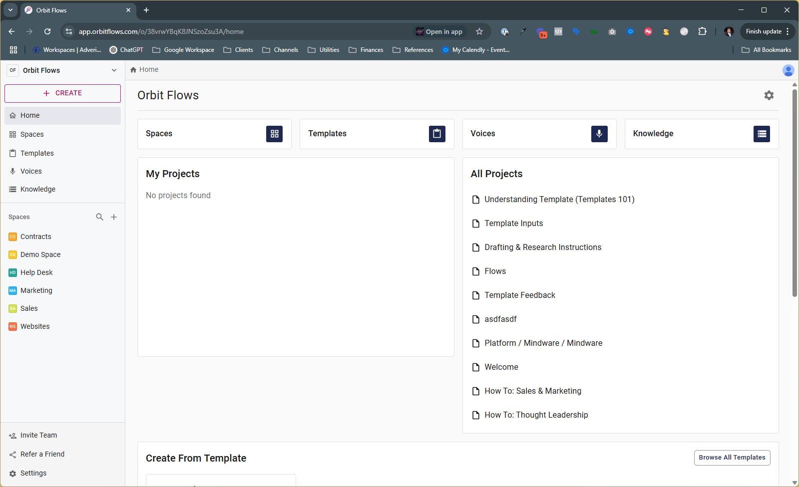Click the Voices microphone icon card
Viewport: 799px width, 487px height.
599,134
